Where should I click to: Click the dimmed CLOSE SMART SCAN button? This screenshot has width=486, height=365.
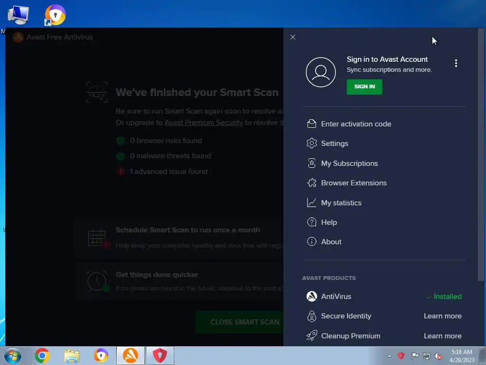239,322
